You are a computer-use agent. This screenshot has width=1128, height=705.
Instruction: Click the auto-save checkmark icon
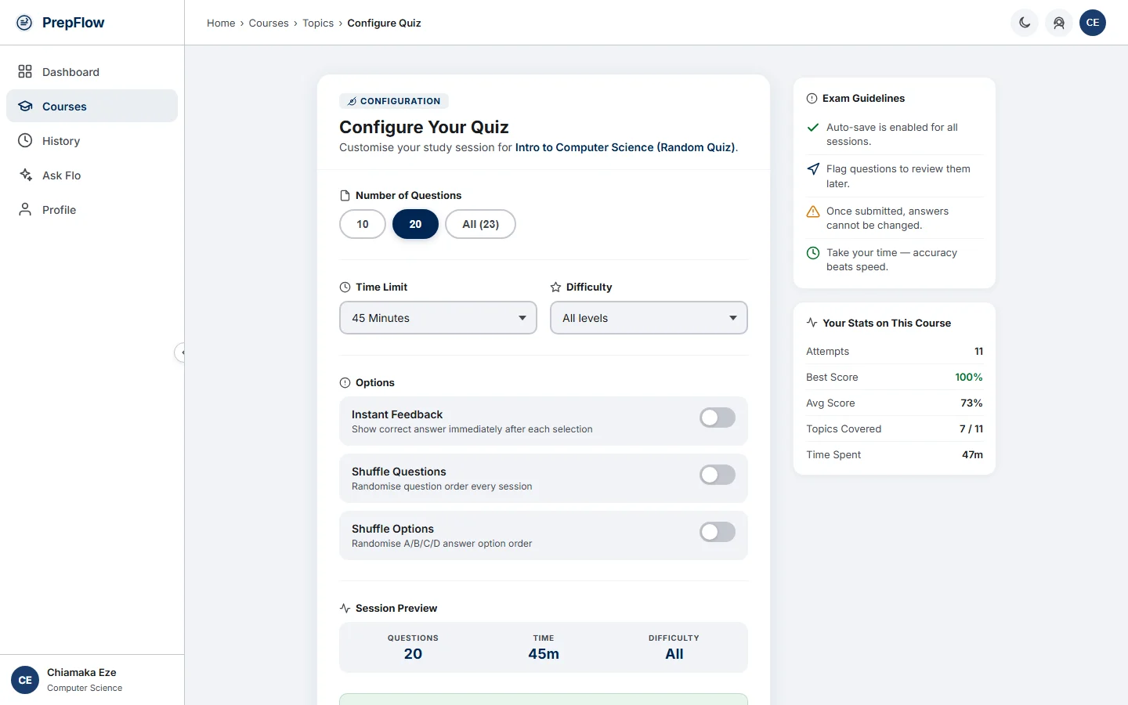pos(813,127)
